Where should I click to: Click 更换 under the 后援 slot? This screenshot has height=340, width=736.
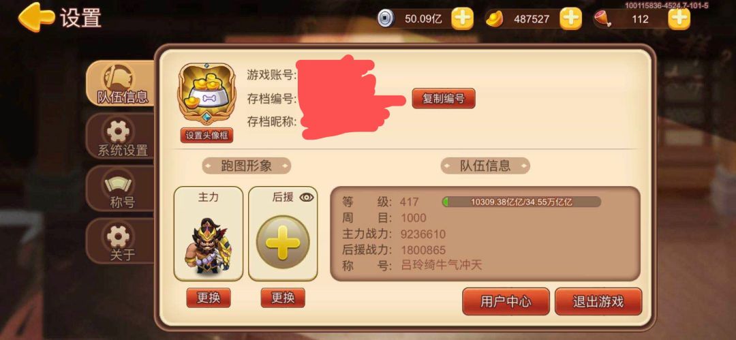283,298
